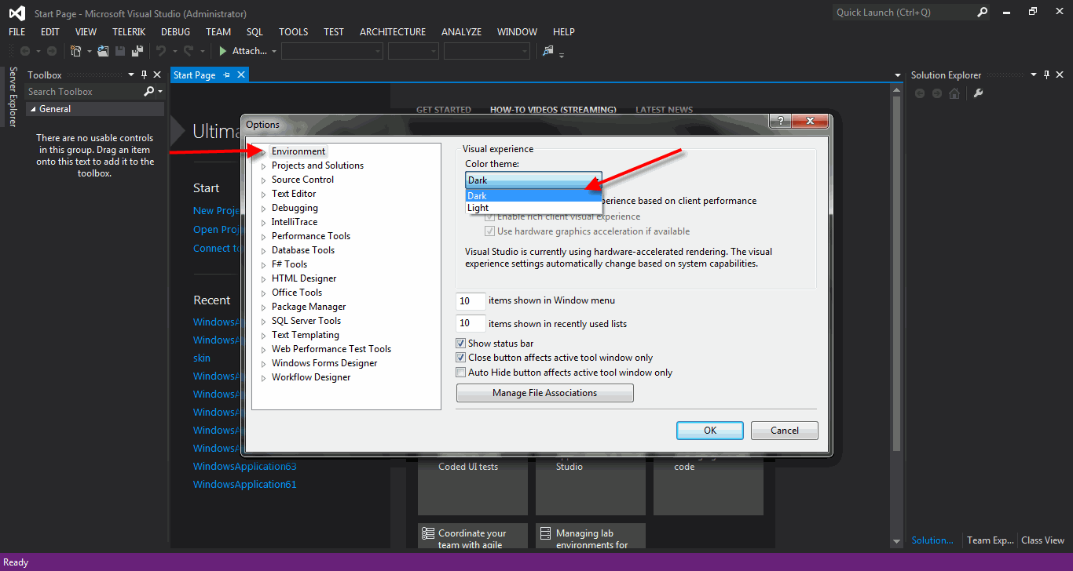Viewport: 1073px width, 571px height.
Task: Select the SQL Server Tools tree item
Action: pyautogui.click(x=306, y=321)
